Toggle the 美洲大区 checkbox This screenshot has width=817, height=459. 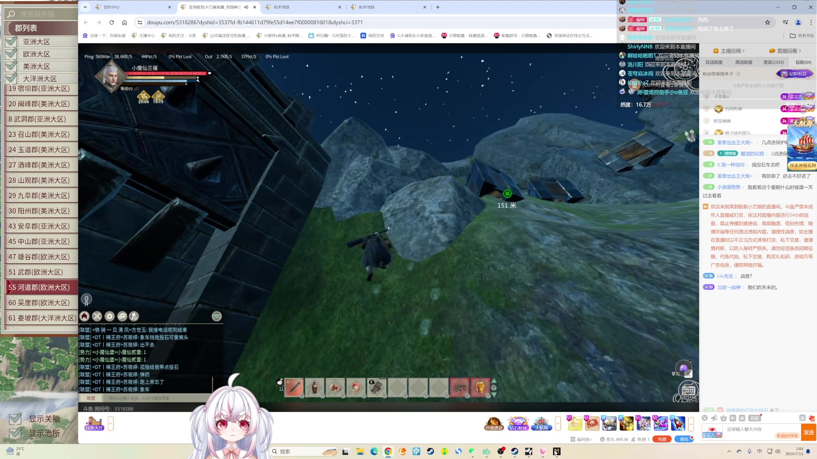(x=11, y=66)
